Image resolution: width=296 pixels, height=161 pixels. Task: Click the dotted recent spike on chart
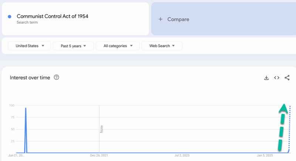click(289, 129)
